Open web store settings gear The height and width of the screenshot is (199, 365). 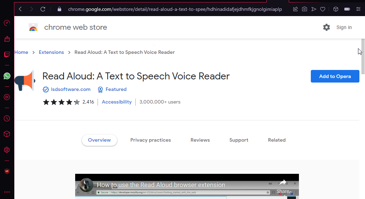[326, 27]
